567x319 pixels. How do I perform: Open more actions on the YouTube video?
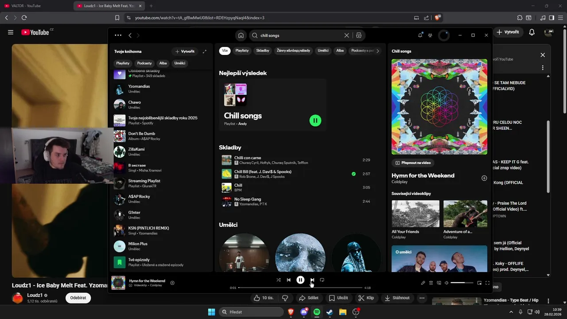pyautogui.click(x=422, y=298)
